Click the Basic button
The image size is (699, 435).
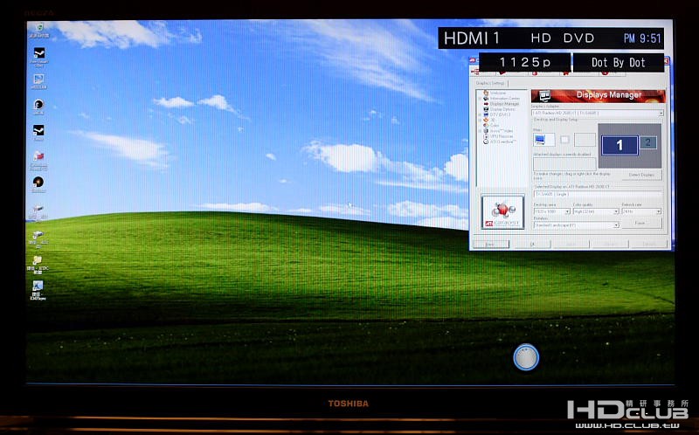(x=490, y=245)
